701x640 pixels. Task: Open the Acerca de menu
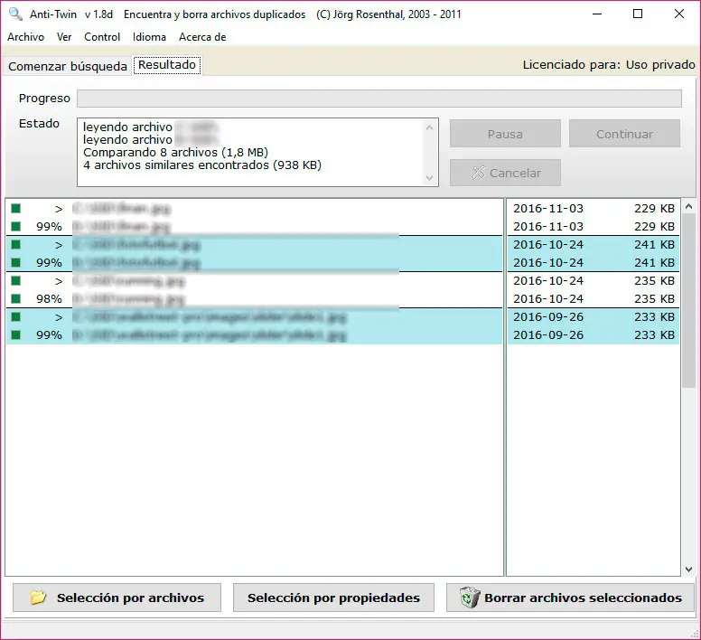tap(202, 37)
